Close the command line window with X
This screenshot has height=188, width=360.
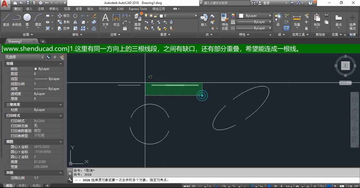70,174
